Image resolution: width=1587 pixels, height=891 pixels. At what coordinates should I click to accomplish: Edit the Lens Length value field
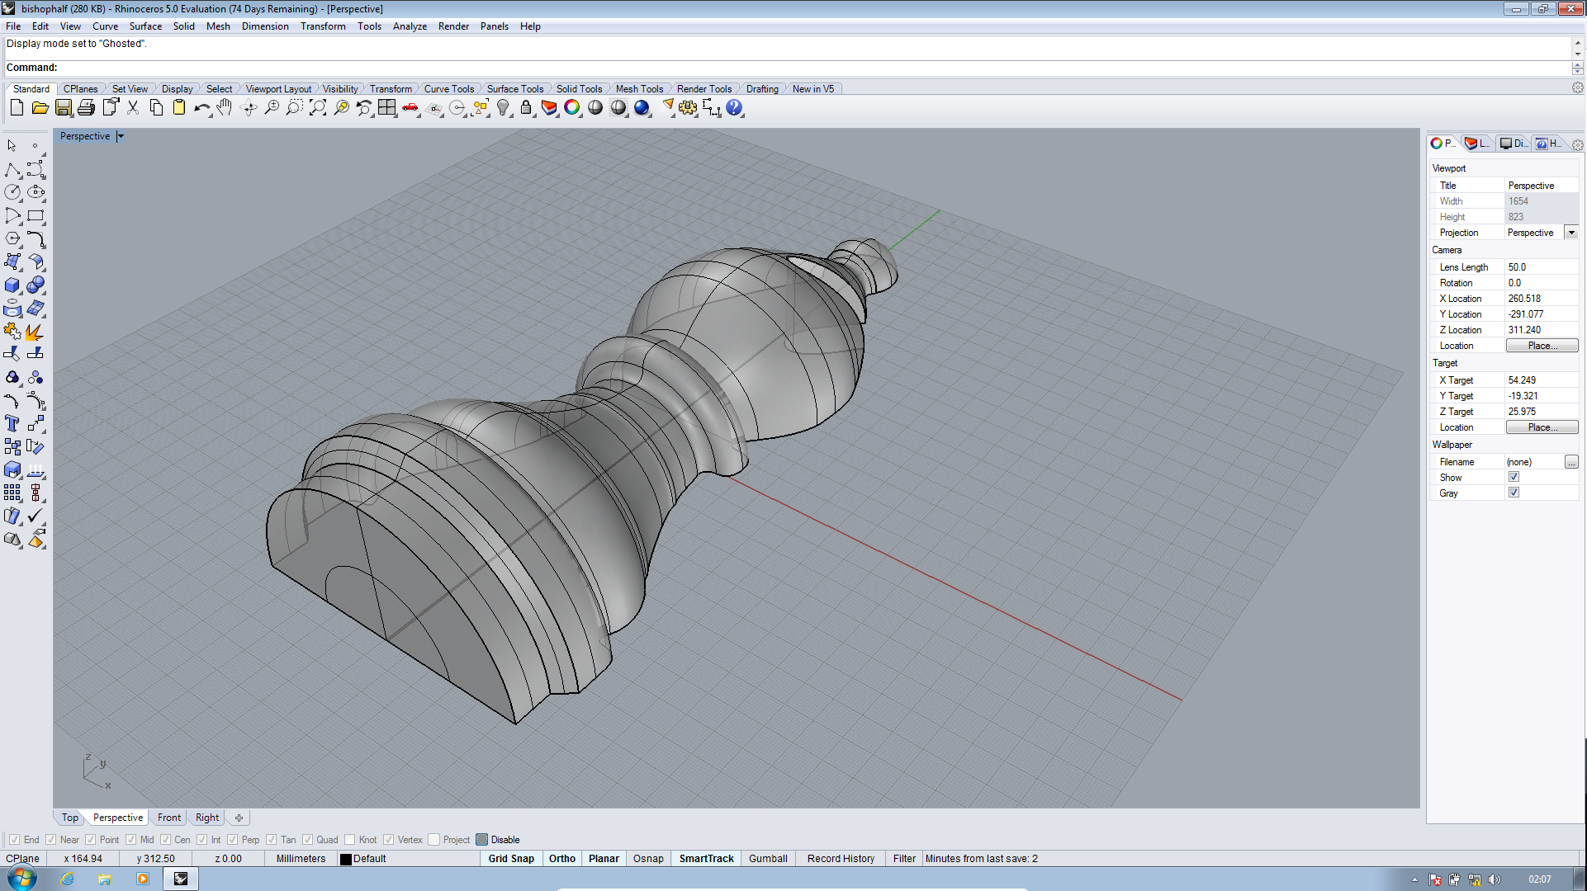tap(1541, 267)
